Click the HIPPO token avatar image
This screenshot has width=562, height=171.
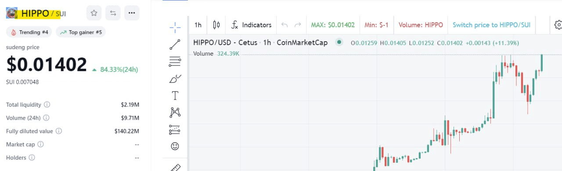click(x=11, y=14)
